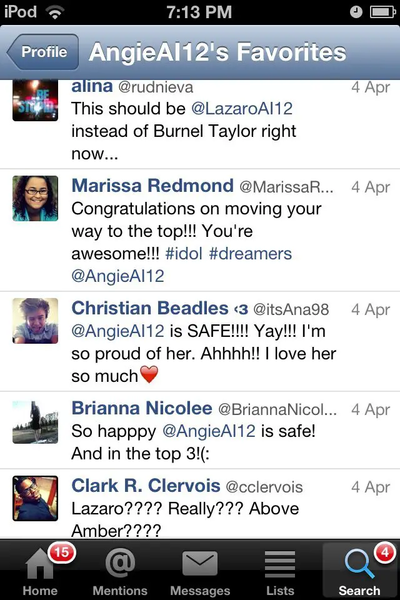Select the Search magnifier tab
Screen dimensions: 400x600
[x=359, y=569]
